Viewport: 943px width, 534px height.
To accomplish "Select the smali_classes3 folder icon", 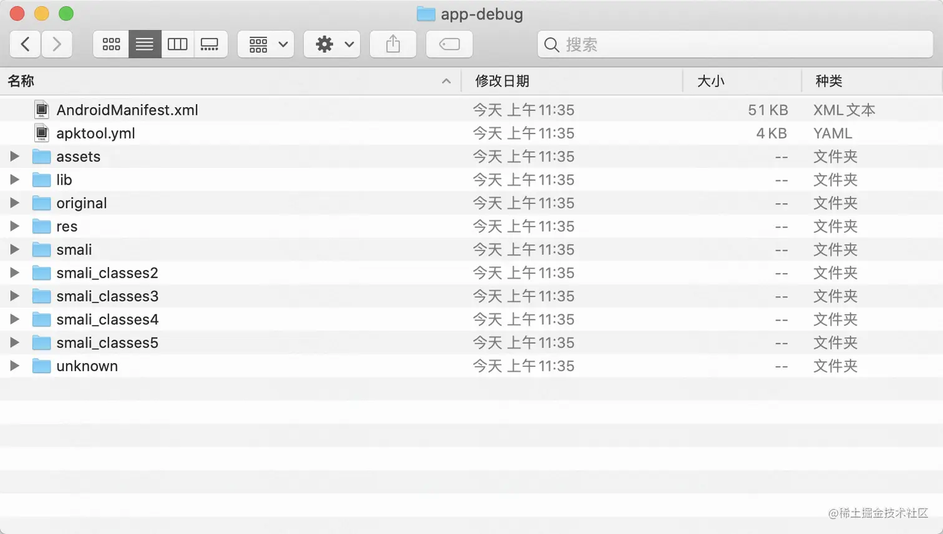I will point(41,296).
